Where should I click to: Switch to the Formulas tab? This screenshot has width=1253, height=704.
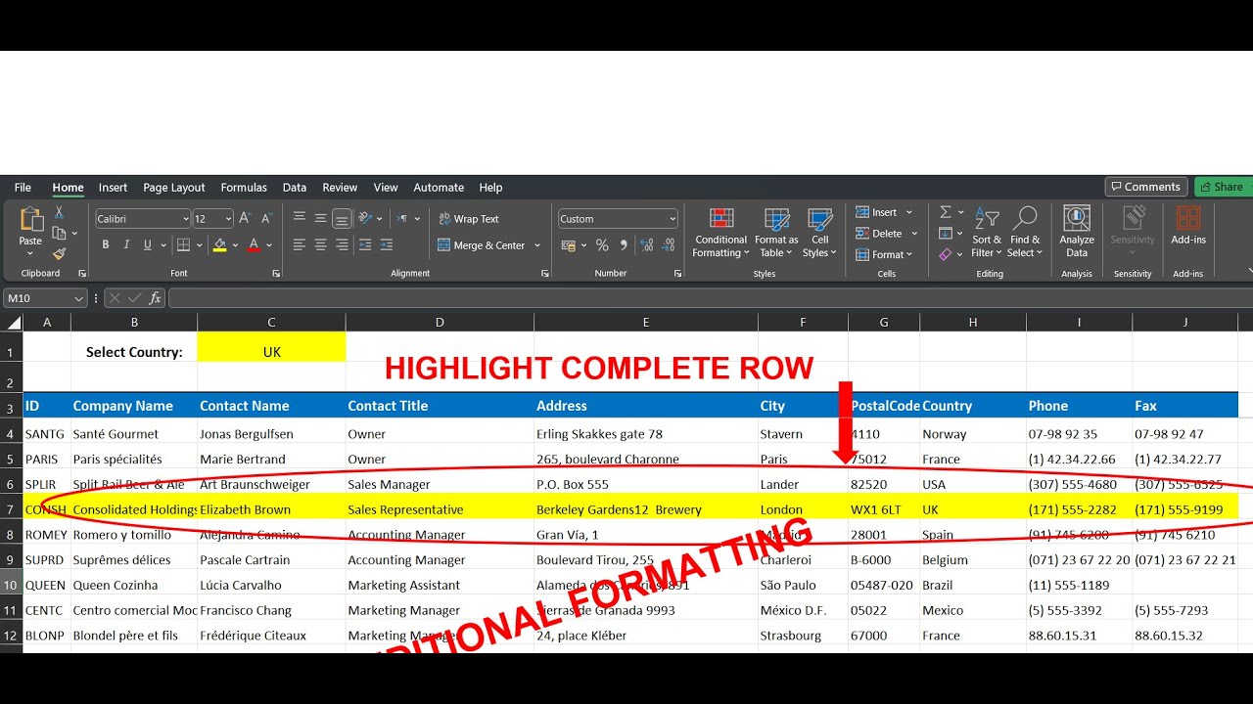pos(244,188)
